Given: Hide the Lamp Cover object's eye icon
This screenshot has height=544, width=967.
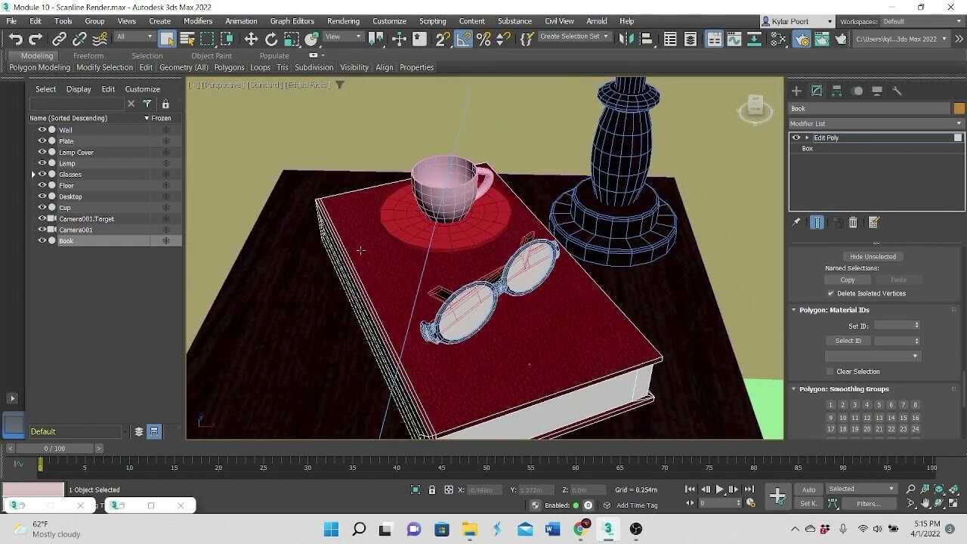Looking at the screenshot, I should pyautogui.click(x=42, y=152).
